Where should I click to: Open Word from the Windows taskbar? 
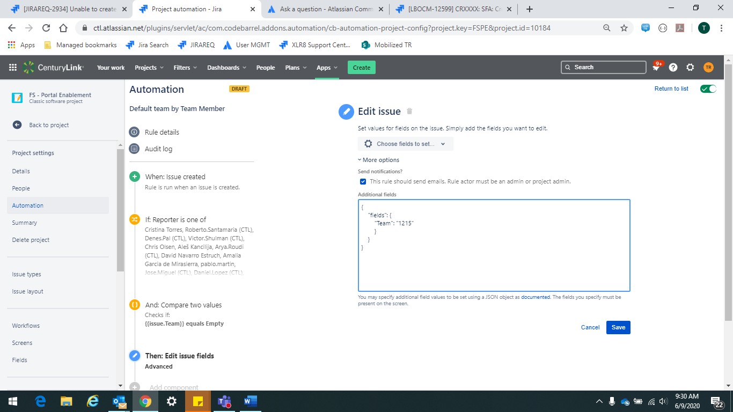[250, 401]
